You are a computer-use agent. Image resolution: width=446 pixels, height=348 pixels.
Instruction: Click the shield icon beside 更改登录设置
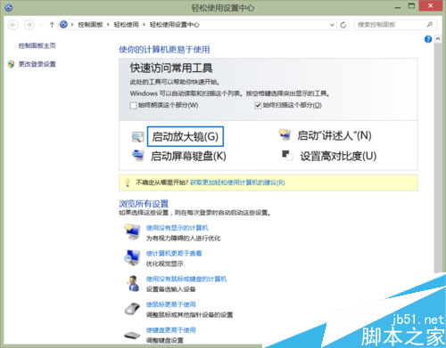[x=11, y=64]
